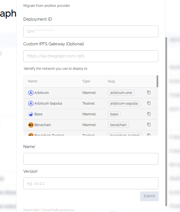Screen dimensions: 180x212
Task: Click the Arbitrum network name
Action: click(x=42, y=93)
